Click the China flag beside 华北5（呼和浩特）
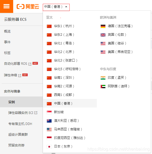Viewport: 152px width, 154px height. tap(49, 69)
